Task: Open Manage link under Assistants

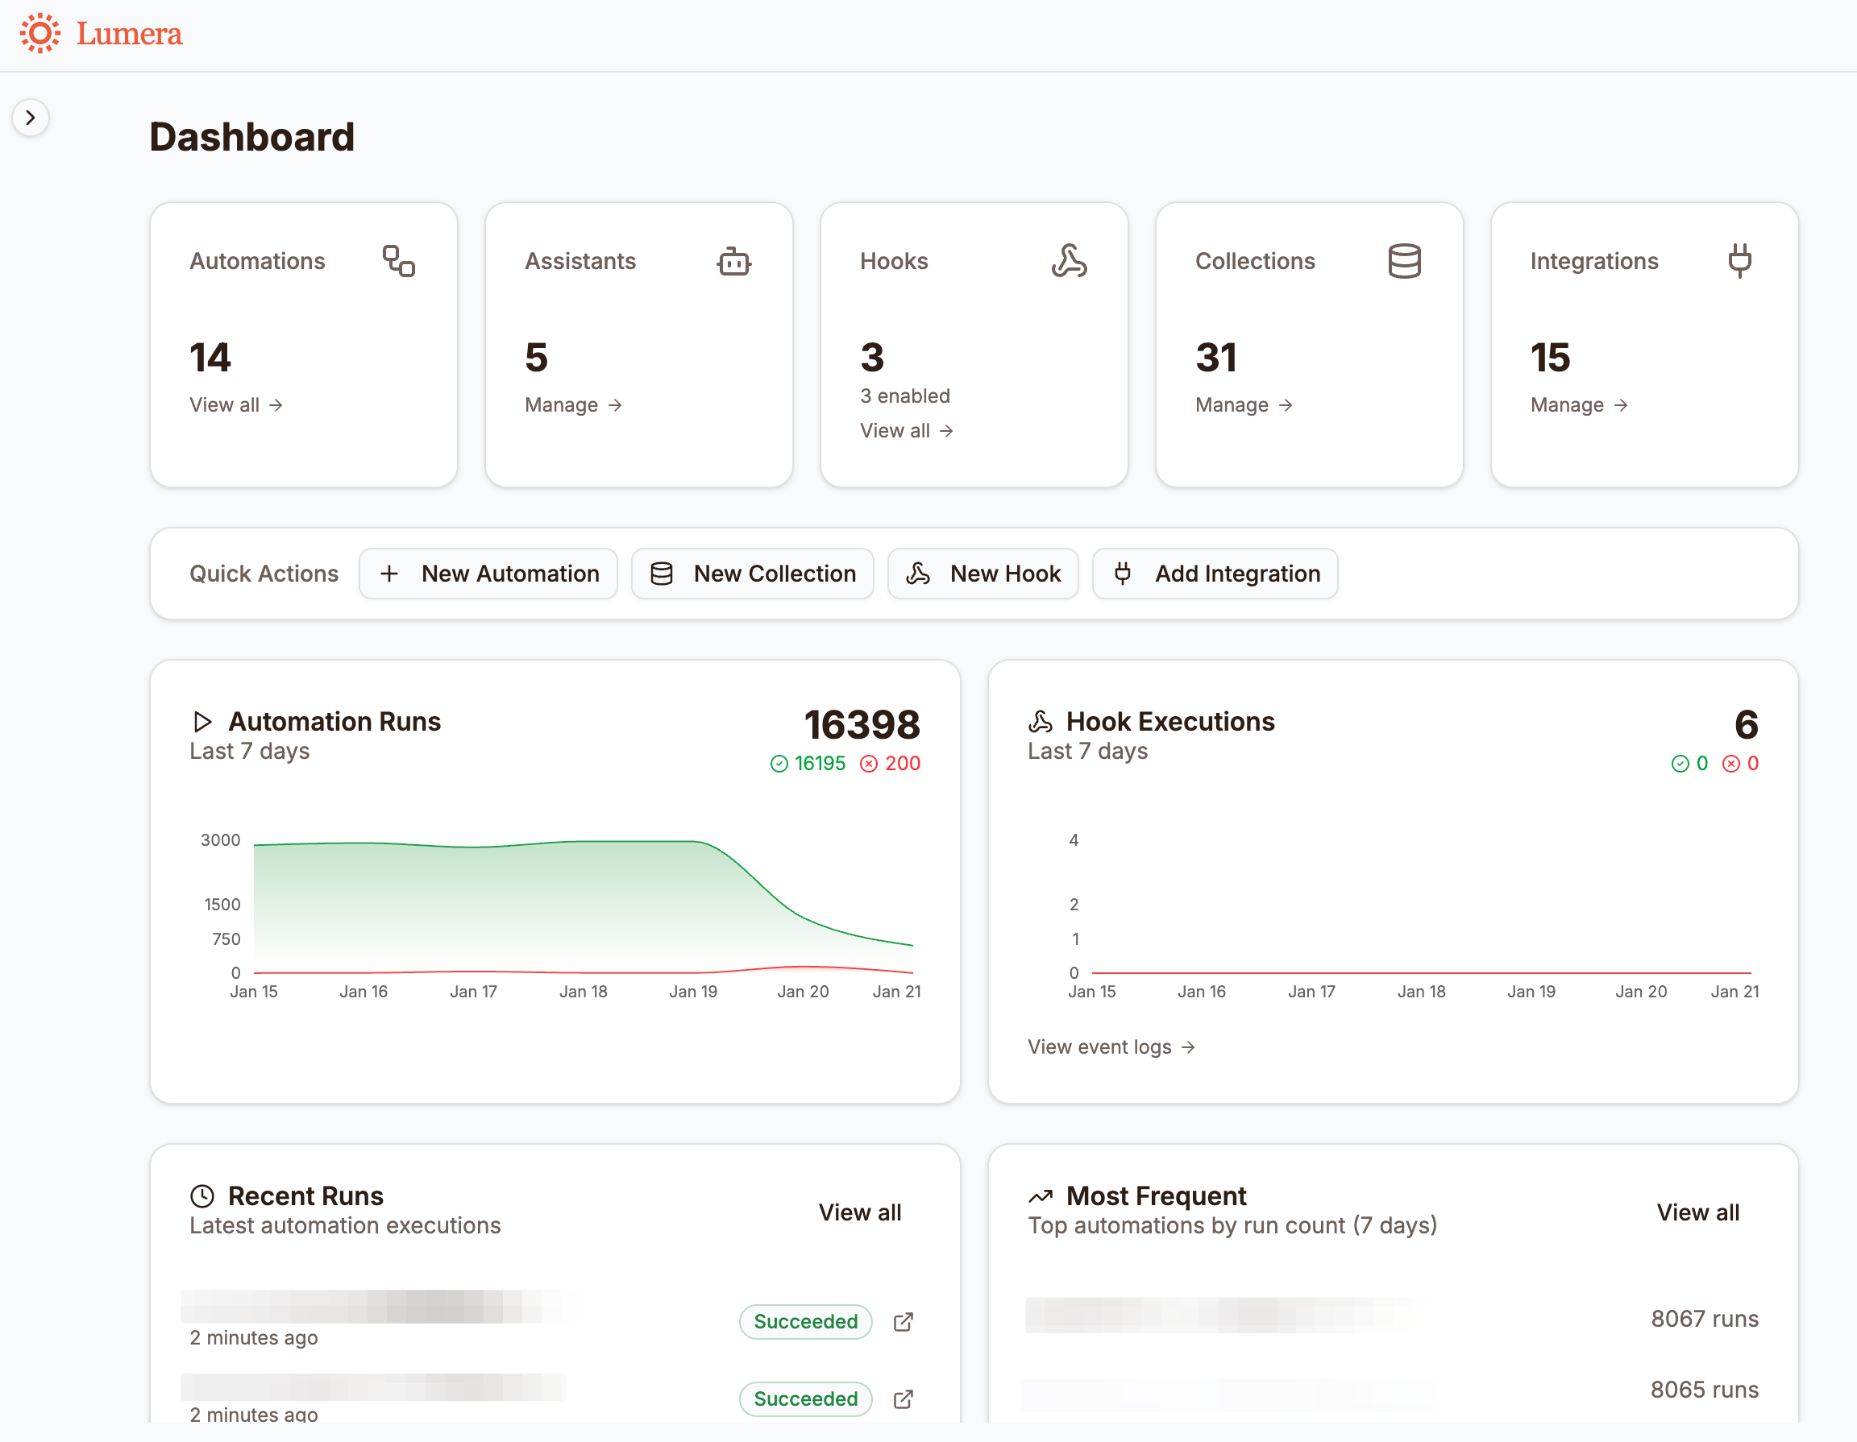Action: tap(573, 404)
